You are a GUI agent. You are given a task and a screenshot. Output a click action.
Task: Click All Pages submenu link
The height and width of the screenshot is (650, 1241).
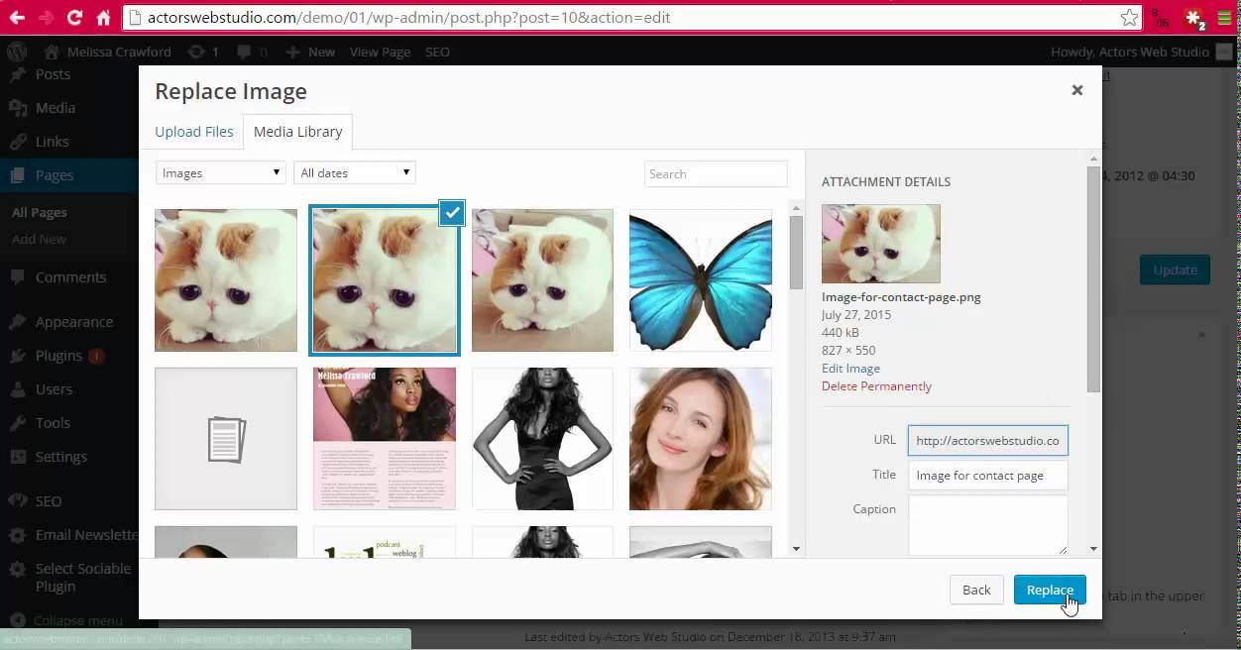click(40, 212)
